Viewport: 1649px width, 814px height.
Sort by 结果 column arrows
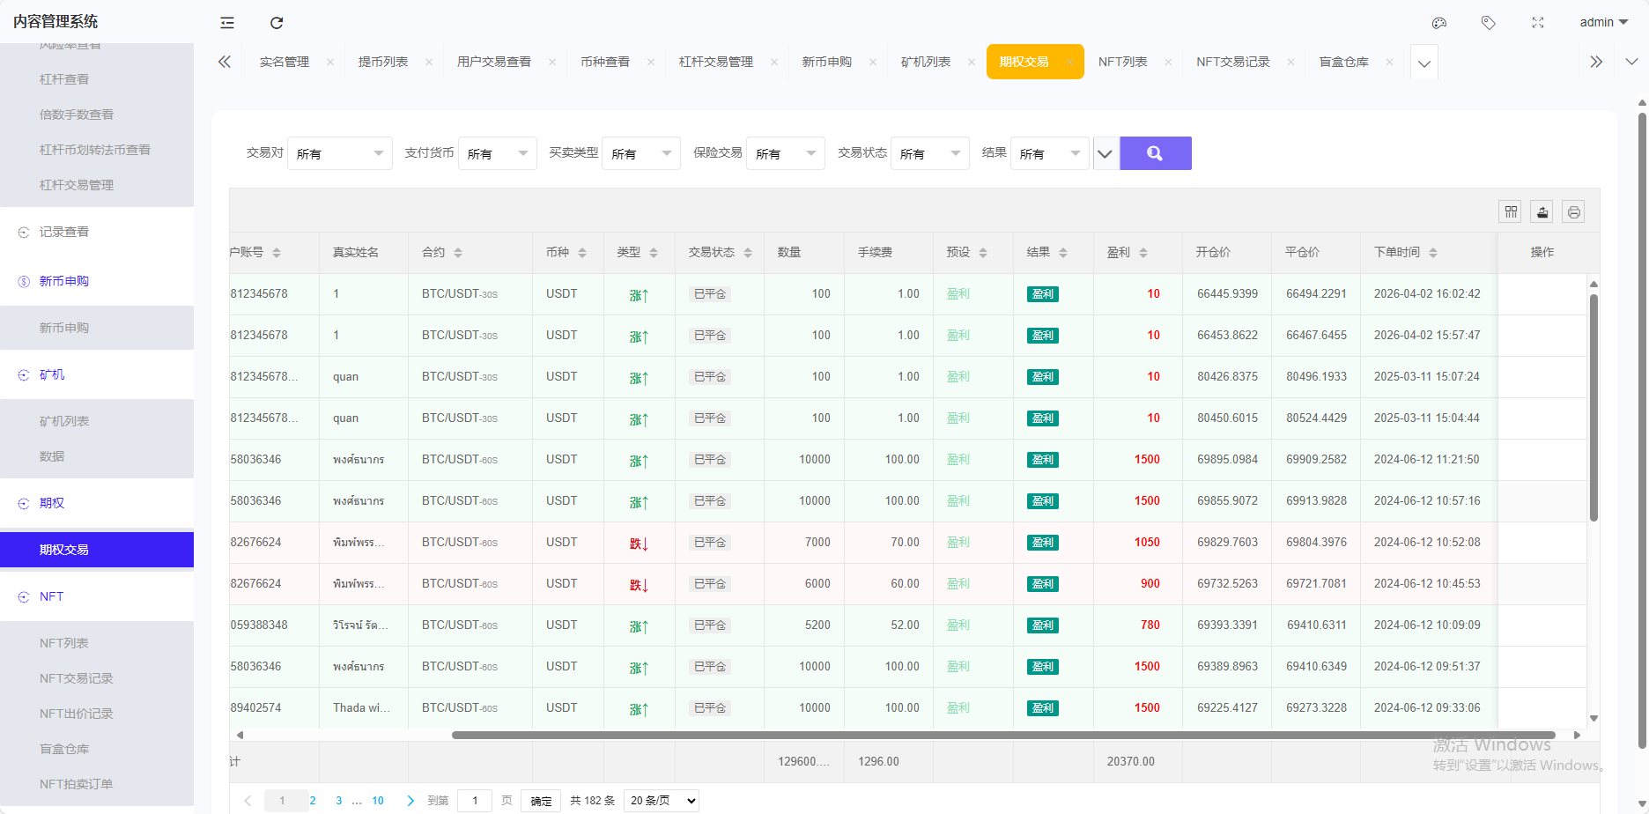1063,253
